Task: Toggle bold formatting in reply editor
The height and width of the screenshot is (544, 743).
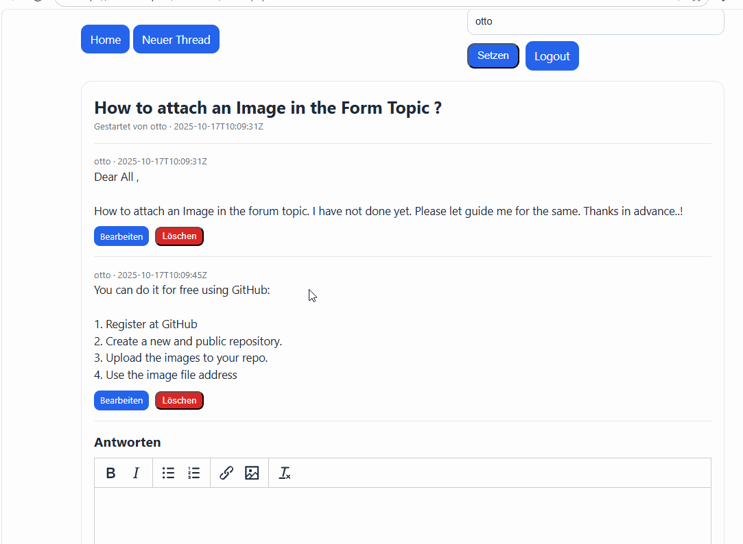Action: click(x=111, y=473)
